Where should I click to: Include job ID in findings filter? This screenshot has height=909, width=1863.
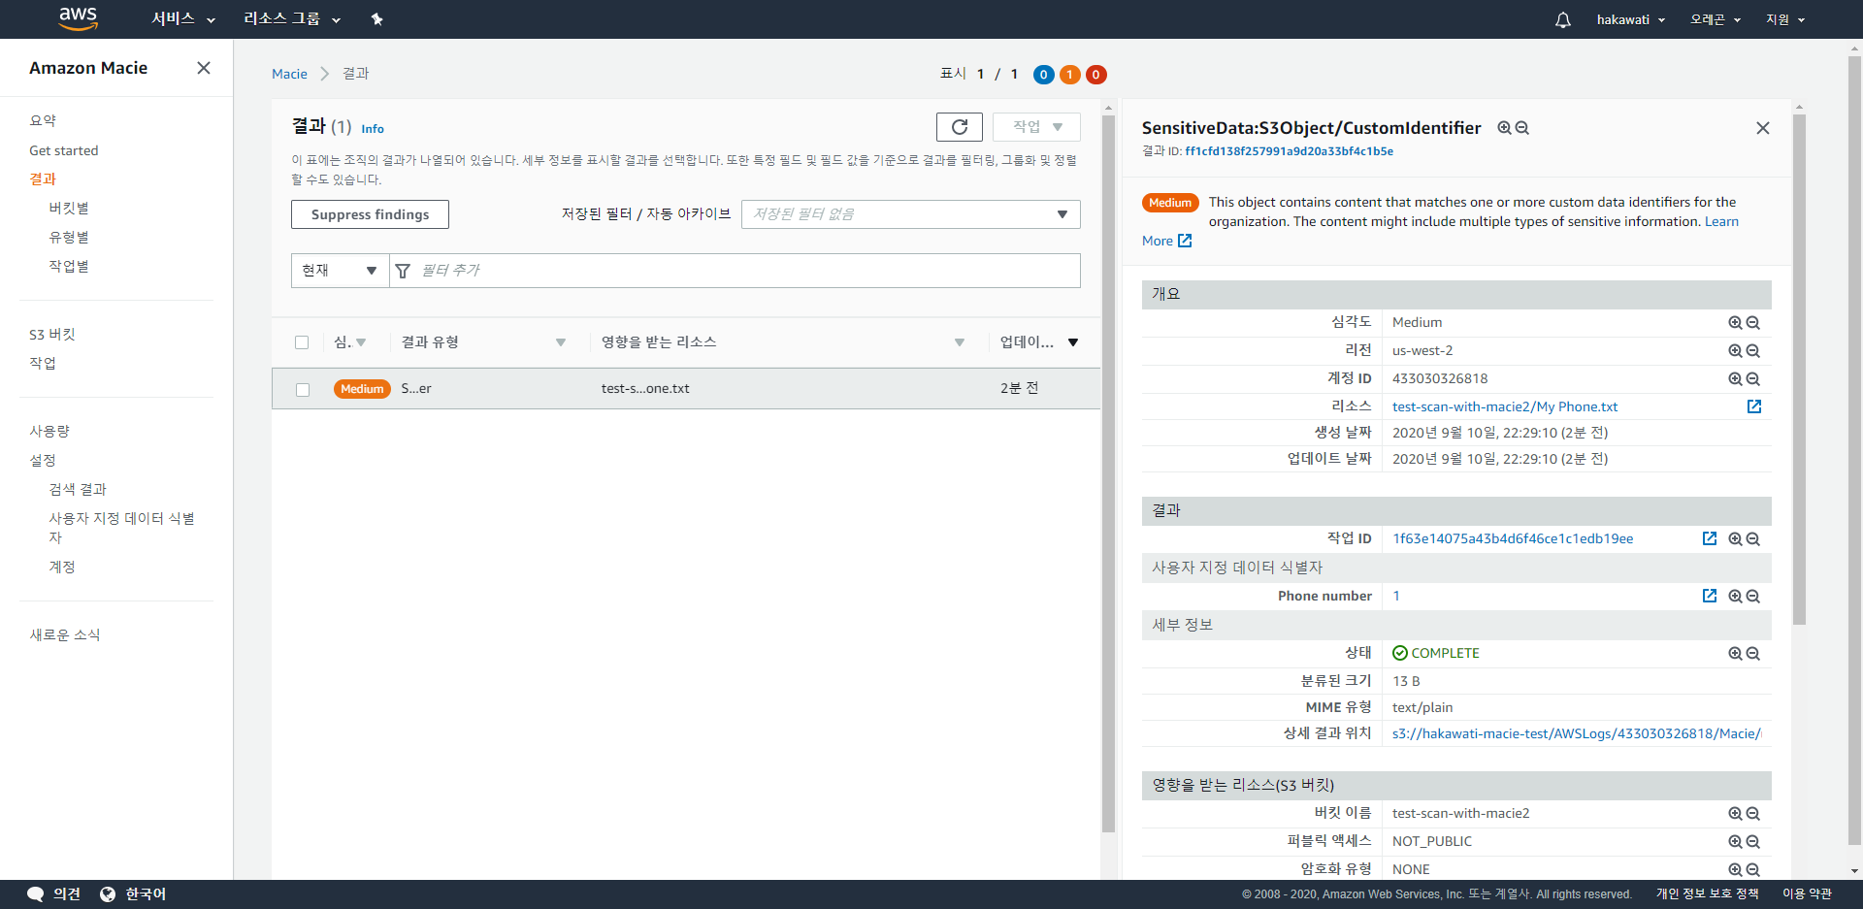point(1735,539)
